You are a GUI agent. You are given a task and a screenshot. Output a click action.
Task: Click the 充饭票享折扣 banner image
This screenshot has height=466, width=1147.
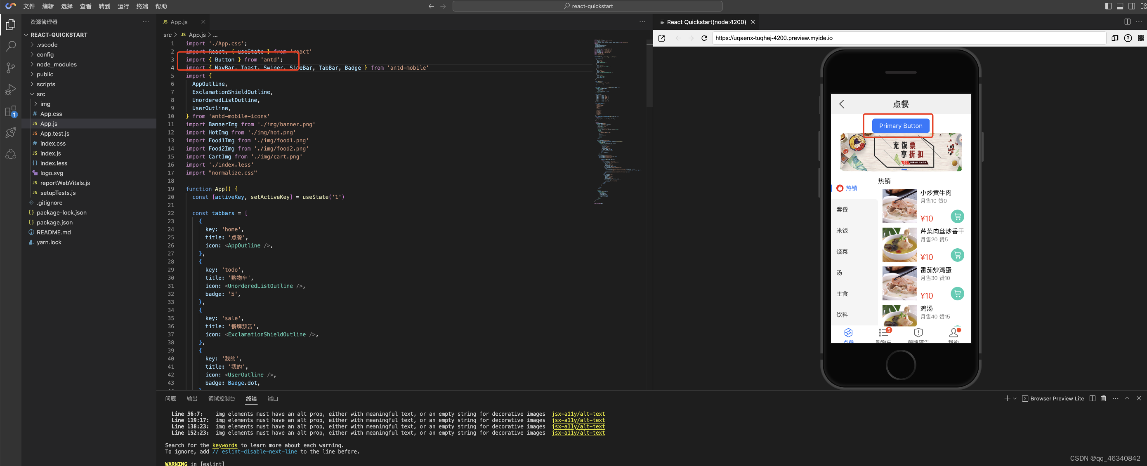click(900, 152)
